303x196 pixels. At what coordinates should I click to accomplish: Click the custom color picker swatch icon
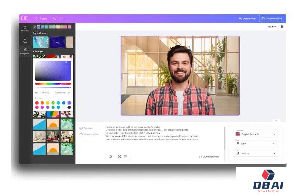point(35,27)
